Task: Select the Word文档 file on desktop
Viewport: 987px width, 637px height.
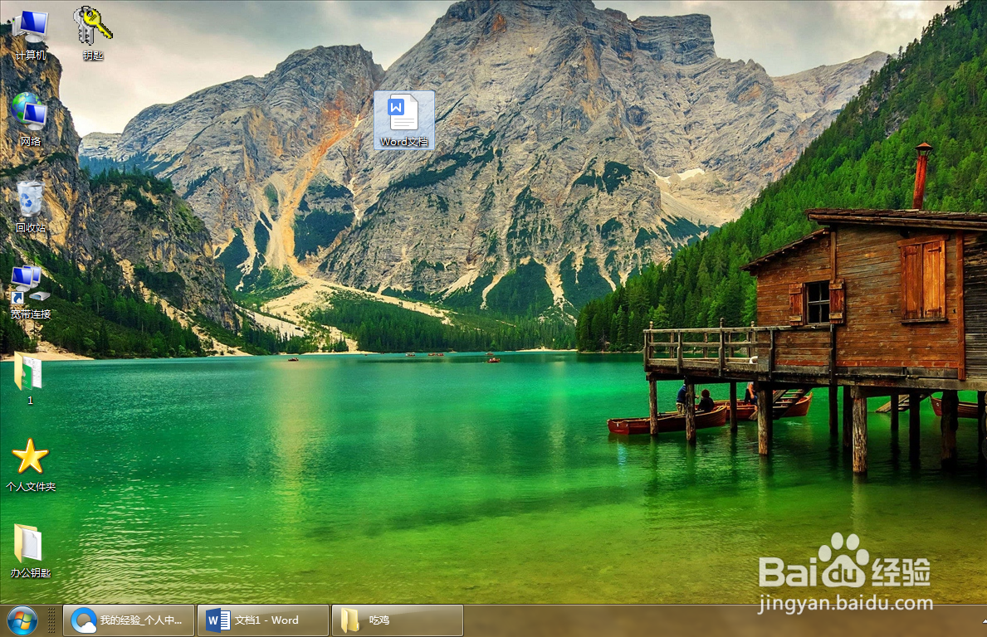Action: click(404, 120)
